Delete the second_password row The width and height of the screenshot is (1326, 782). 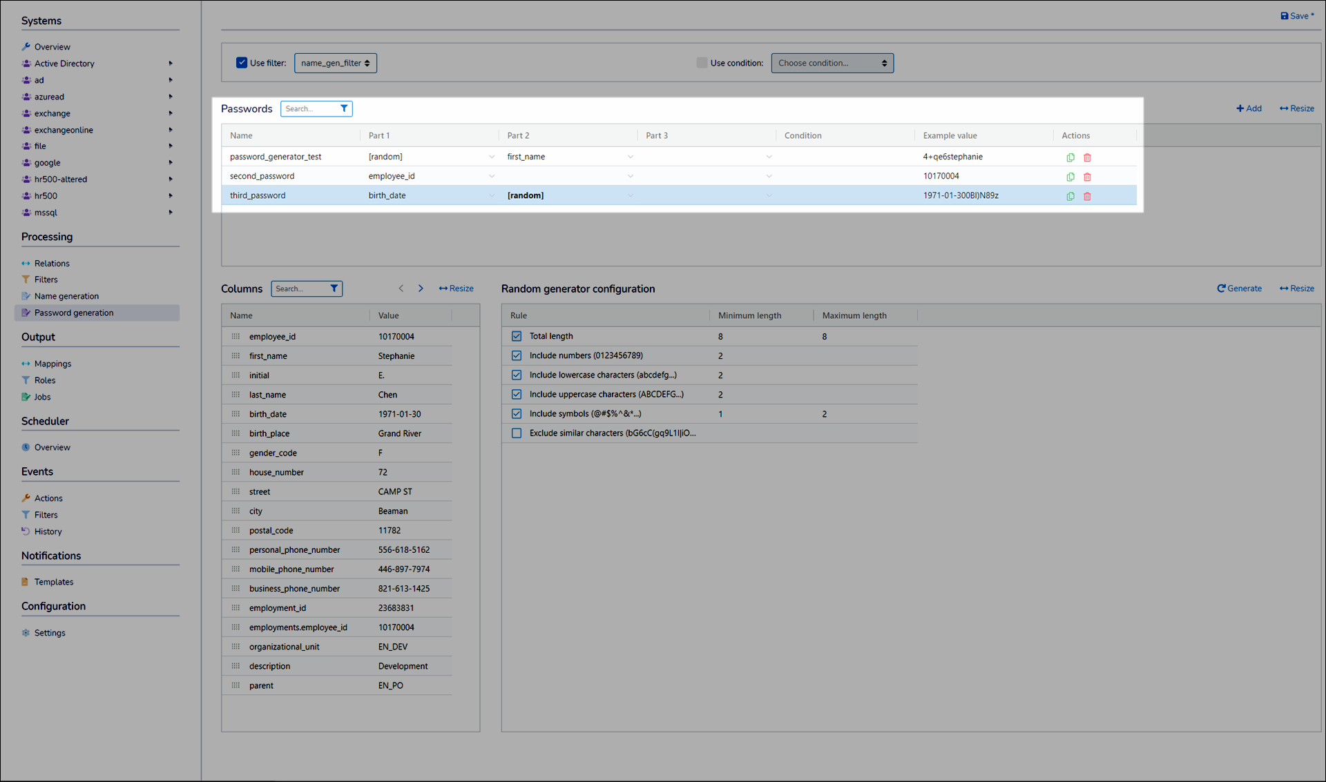tap(1087, 177)
